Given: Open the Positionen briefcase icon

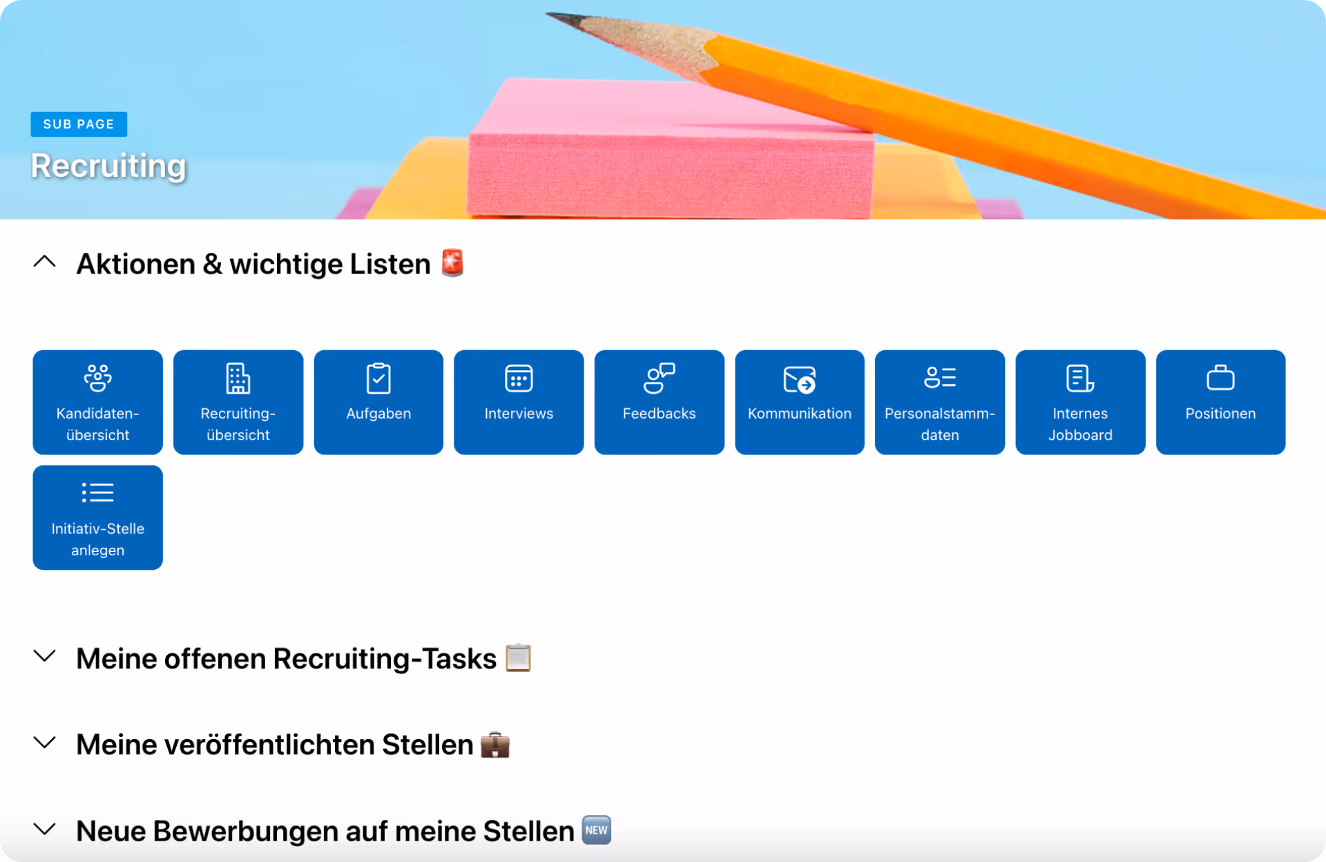Looking at the screenshot, I should pyautogui.click(x=1220, y=378).
